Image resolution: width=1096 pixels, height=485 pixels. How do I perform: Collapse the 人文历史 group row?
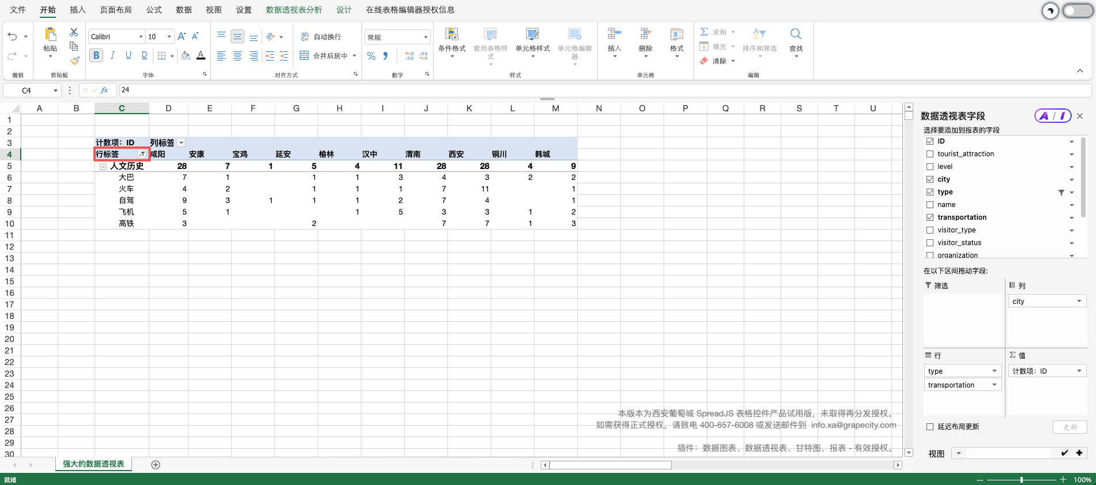(x=103, y=167)
